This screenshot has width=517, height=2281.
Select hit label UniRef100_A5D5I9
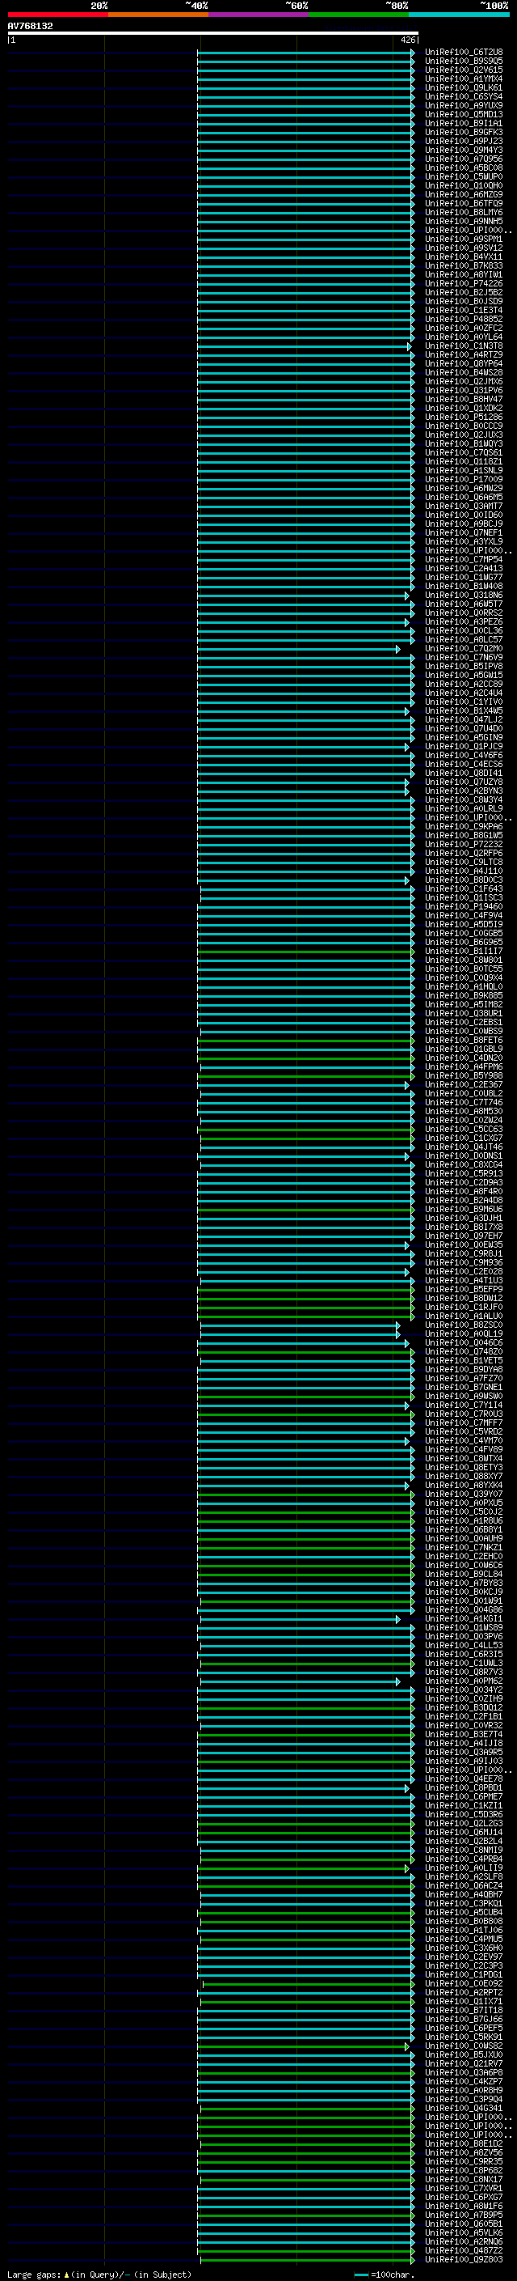point(463,923)
